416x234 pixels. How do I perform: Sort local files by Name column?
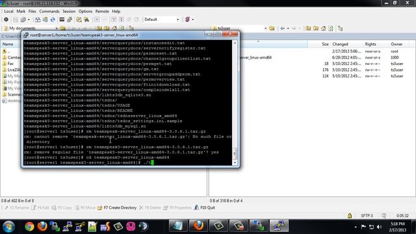[10, 44]
